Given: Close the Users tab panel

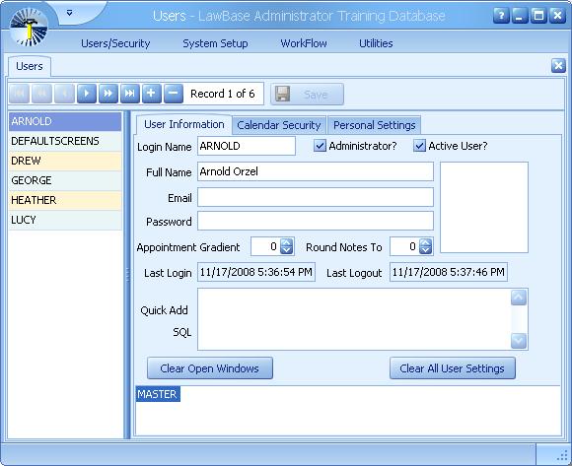Looking at the screenshot, I should point(558,66).
